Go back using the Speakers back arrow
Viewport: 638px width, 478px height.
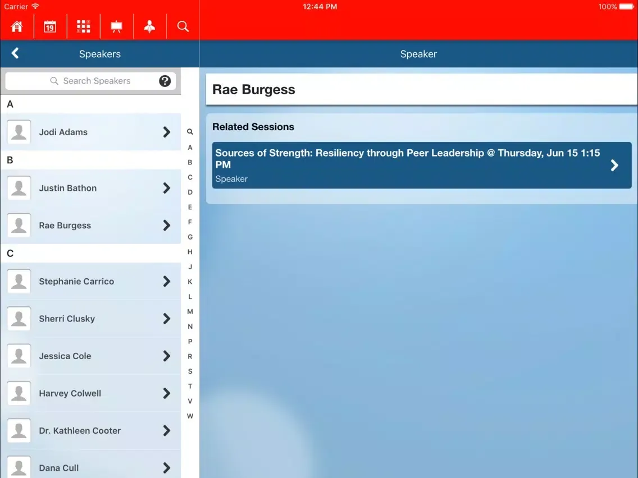tap(15, 53)
